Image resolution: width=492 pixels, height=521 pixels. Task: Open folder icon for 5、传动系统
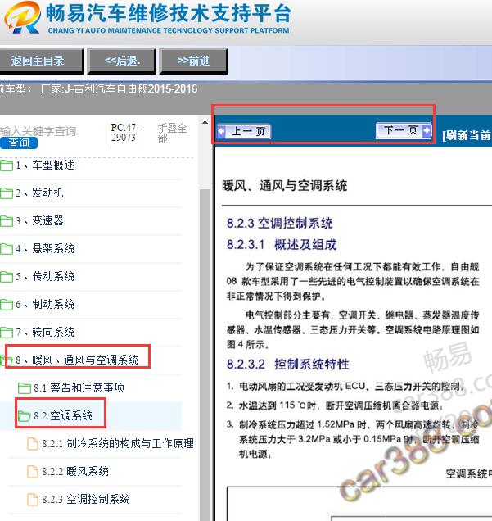pos(7,277)
